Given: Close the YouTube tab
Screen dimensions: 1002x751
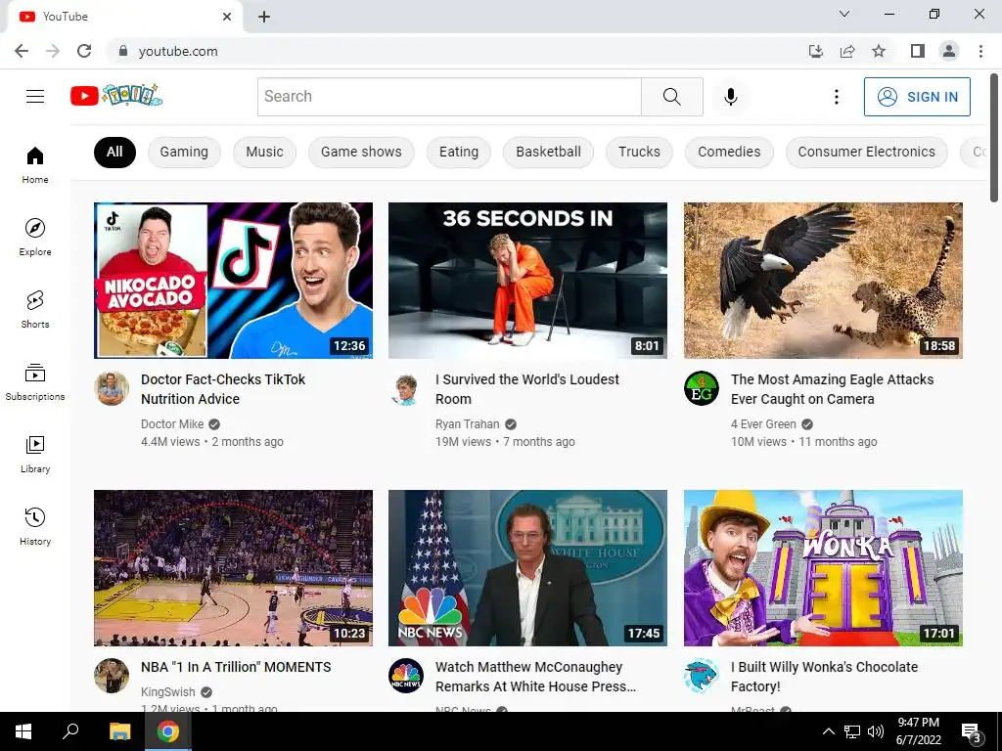Looking at the screenshot, I should pos(227,17).
